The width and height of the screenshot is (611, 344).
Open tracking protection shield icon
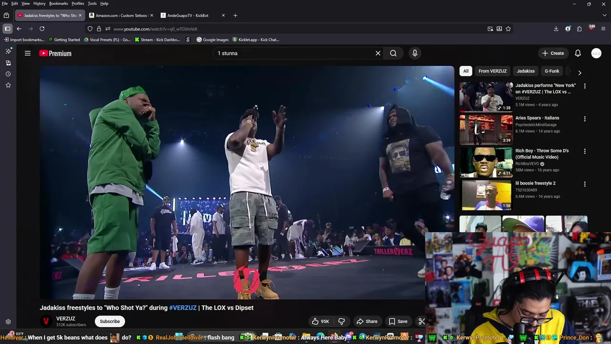tap(90, 29)
